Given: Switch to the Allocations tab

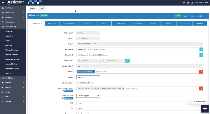Looking at the screenshot, I should pyautogui.click(x=87, y=23).
